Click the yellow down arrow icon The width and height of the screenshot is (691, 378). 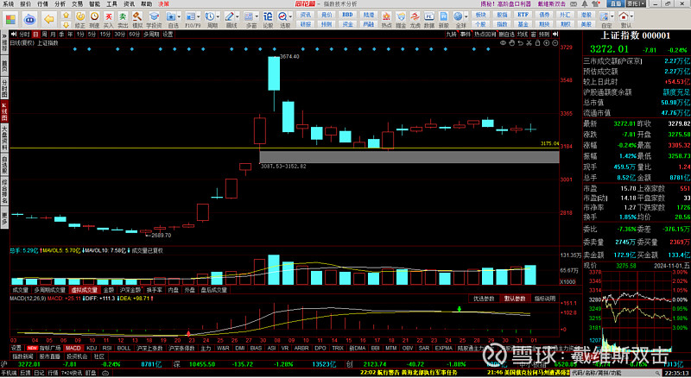coord(66,25)
